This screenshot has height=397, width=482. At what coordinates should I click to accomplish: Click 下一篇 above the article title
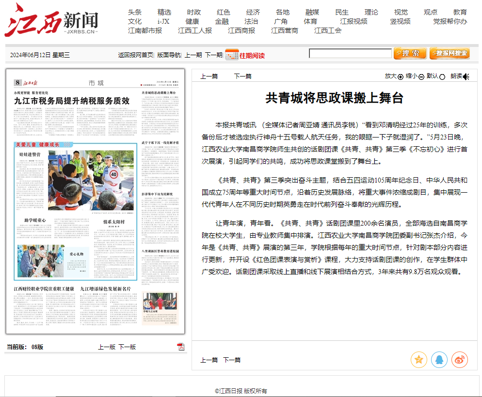click(242, 76)
